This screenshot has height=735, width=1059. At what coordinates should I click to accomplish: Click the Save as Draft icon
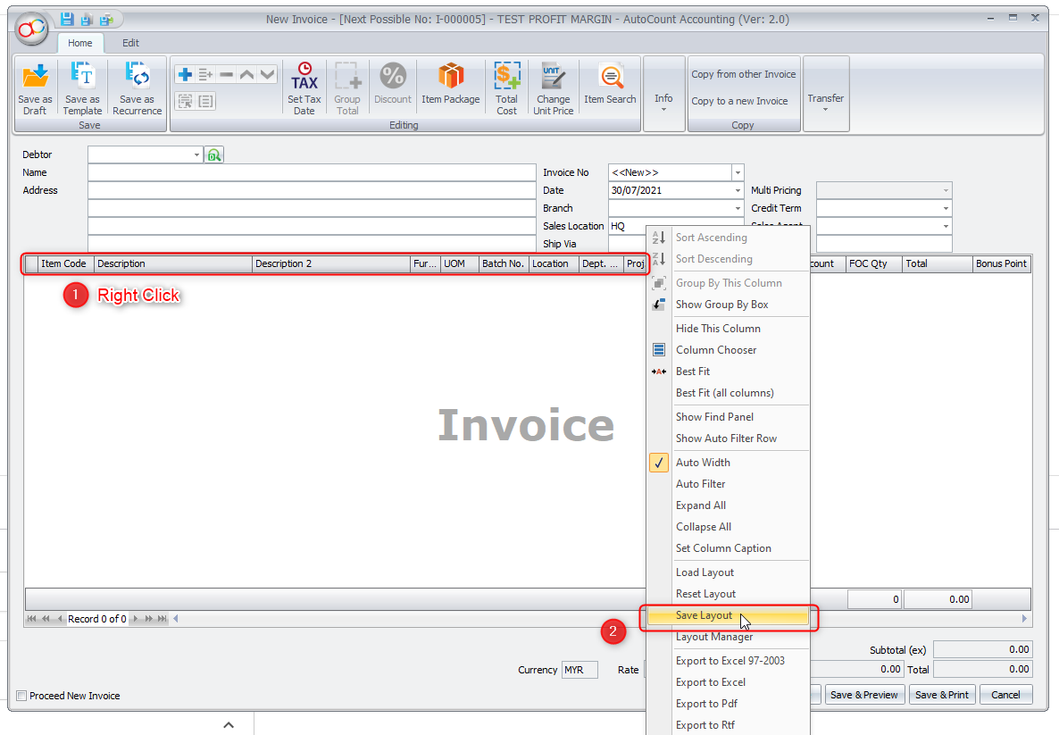(35, 88)
